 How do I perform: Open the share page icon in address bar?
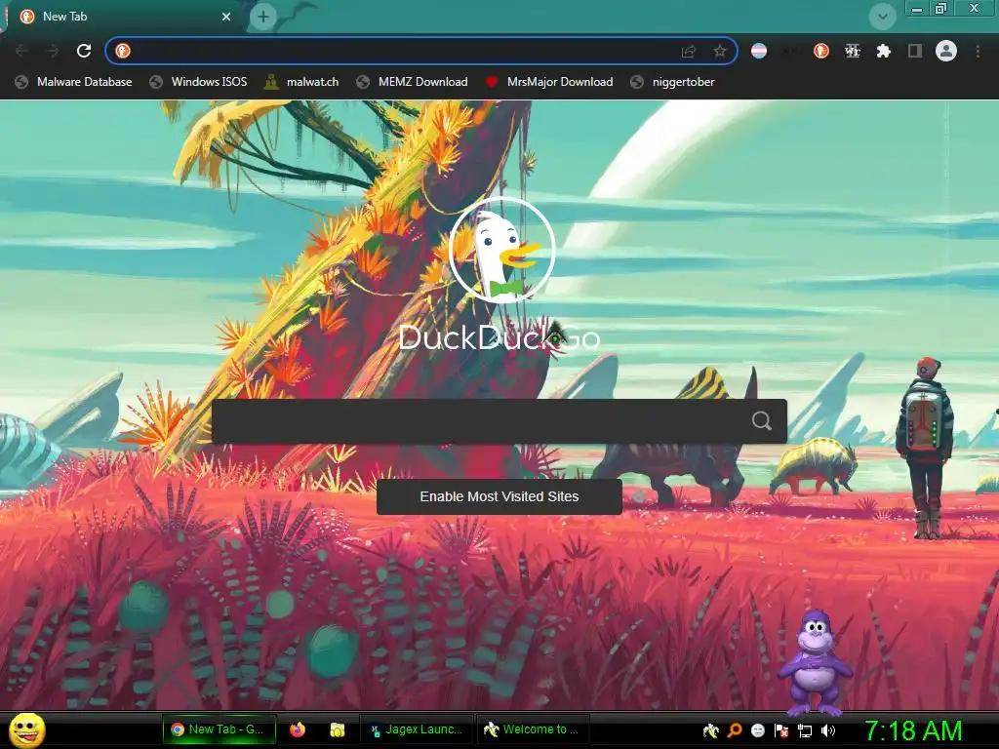[x=689, y=51]
